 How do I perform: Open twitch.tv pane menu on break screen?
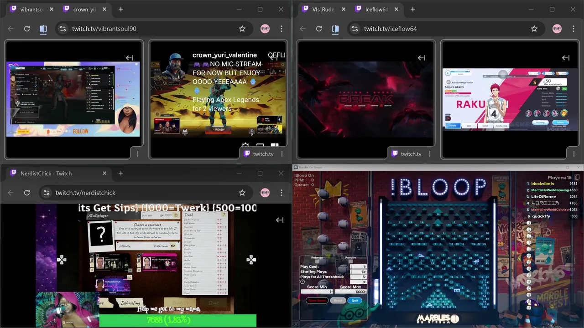[x=430, y=154]
